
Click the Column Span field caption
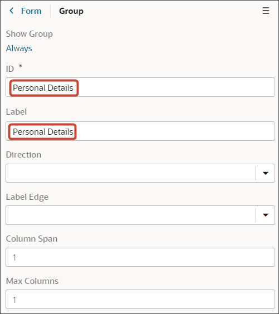click(32, 239)
